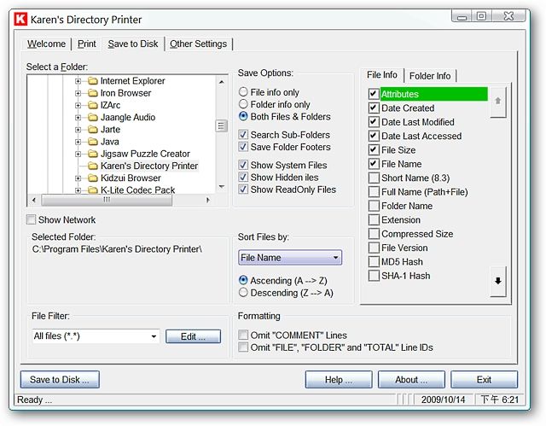Click the About ... button
Viewport: 546px width, 426px height.
[411, 379]
